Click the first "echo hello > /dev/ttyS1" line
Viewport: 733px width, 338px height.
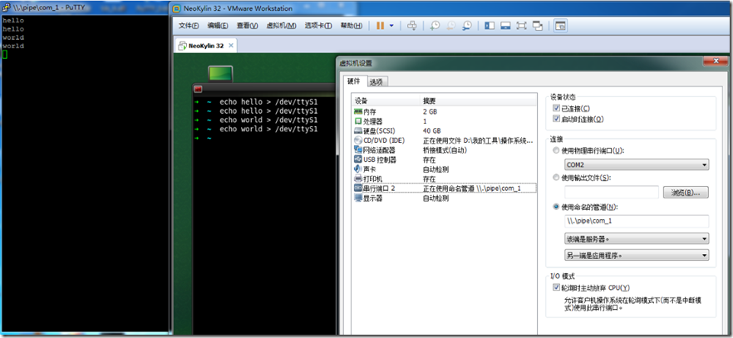coord(268,102)
